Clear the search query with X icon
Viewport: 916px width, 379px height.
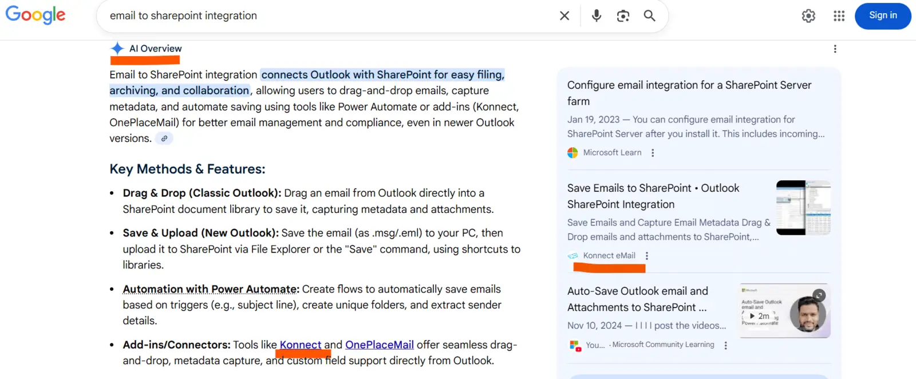[564, 16]
